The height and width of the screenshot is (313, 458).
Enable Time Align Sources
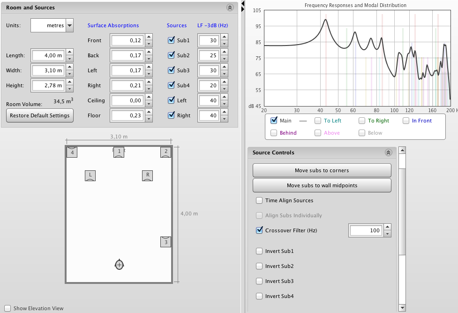pos(259,200)
